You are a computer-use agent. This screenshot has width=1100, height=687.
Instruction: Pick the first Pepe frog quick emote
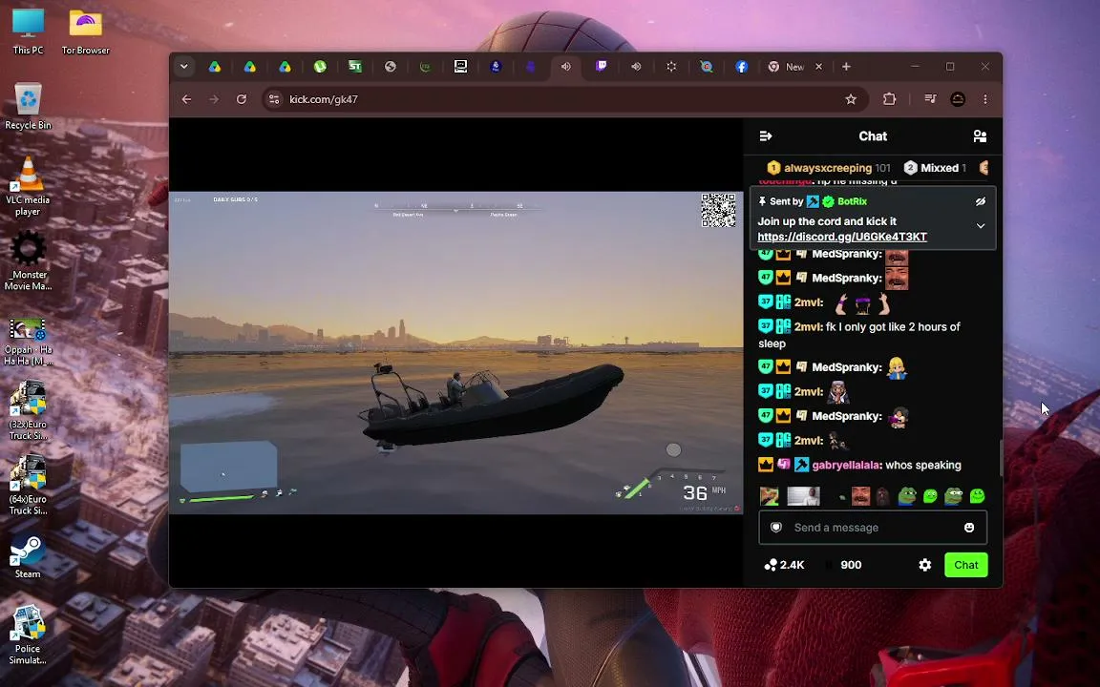click(x=908, y=496)
